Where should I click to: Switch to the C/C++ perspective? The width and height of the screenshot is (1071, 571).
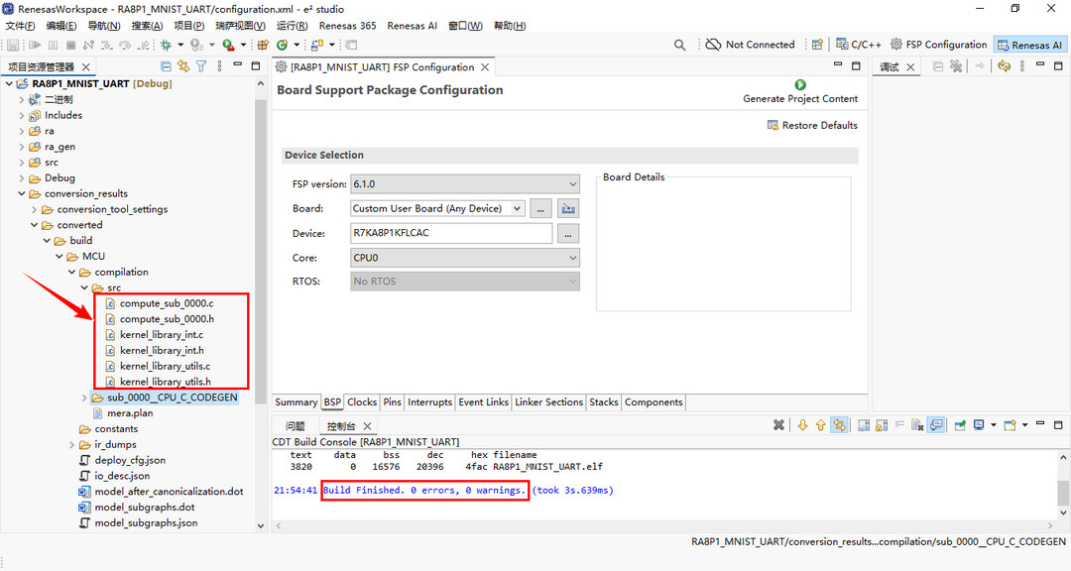(859, 45)
